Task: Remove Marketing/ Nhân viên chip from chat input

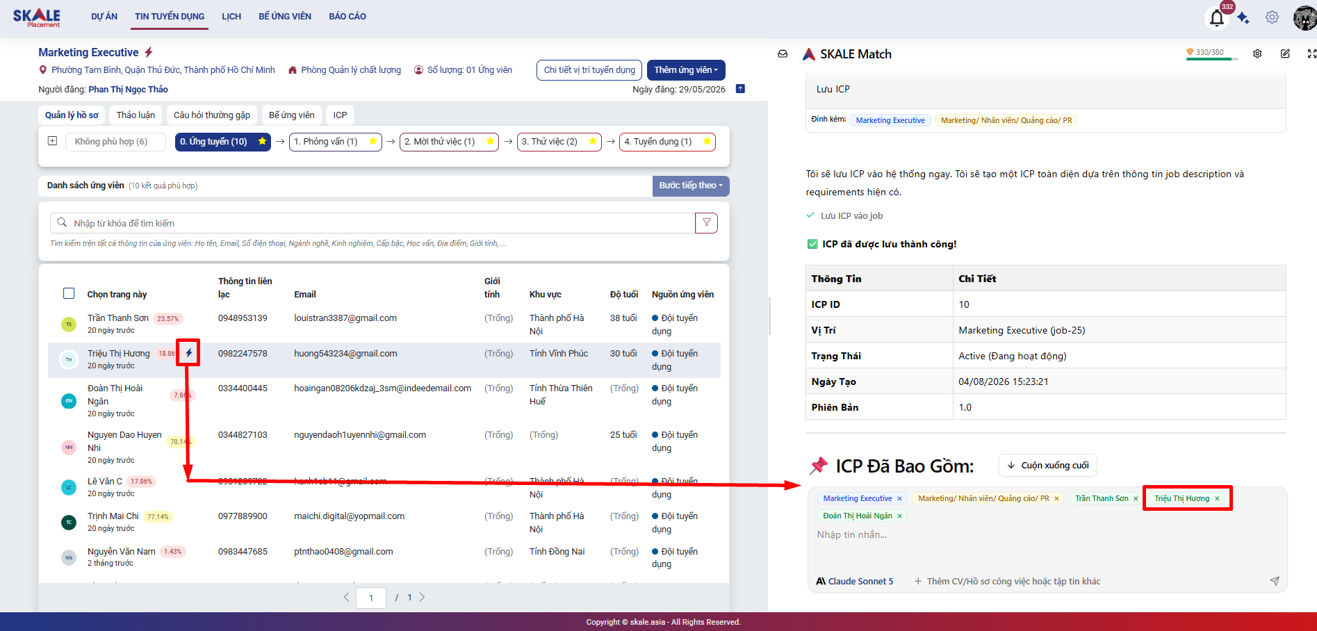Action: [x=1056, y=498]
